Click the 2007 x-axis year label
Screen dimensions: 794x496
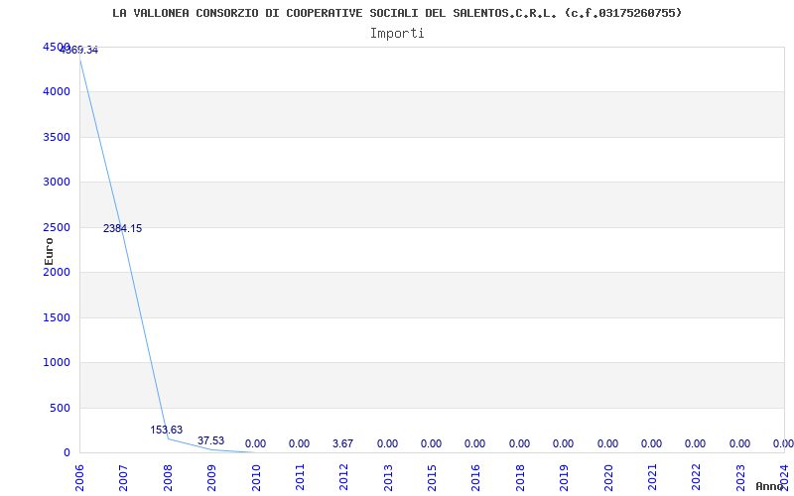(123, 477)
